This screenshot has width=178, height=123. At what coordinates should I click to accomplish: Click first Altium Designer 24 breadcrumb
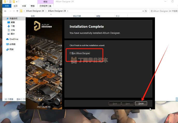click(35, 11)
